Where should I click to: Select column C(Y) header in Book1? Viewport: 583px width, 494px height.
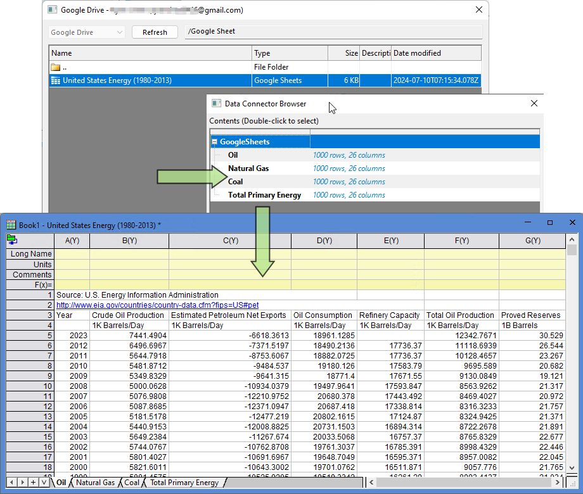230,241
